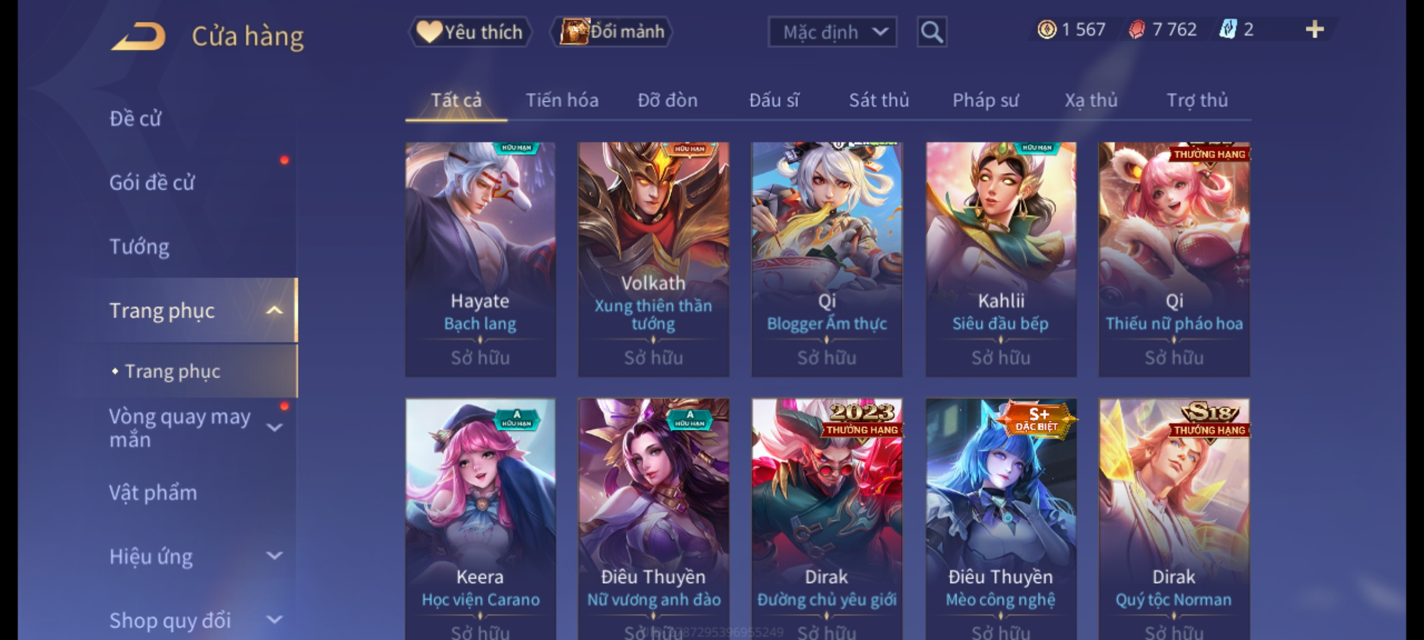
Task: Expand the Hiệu ứng sidebar section
Action: pyautogui.click(x=274, y=556)
